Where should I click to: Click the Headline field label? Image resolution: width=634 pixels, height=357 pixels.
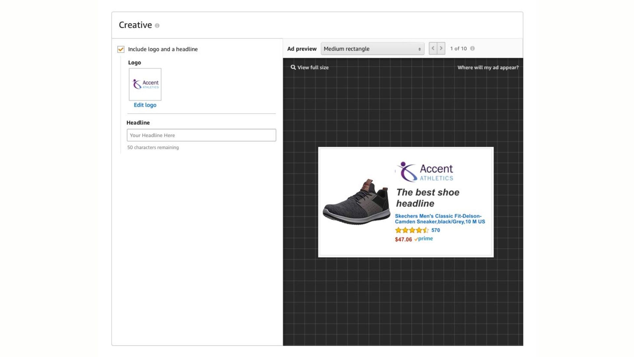(x=138, y=123)
